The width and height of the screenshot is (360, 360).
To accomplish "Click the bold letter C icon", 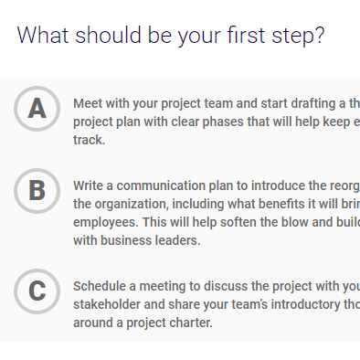I will [37, 291].
